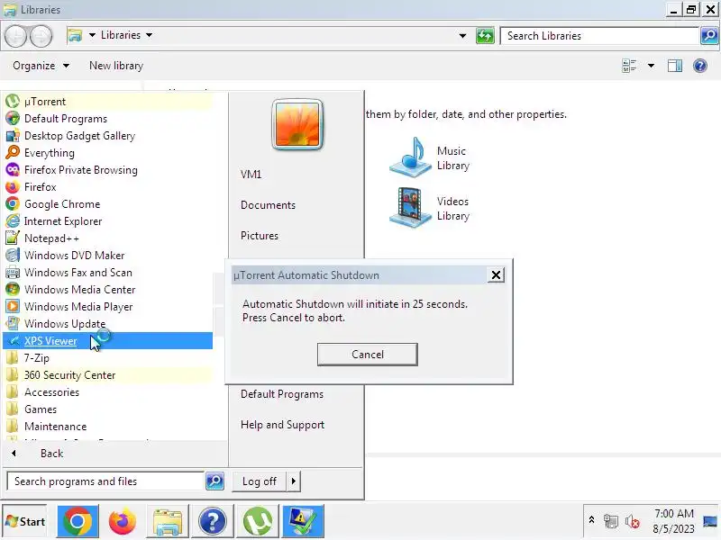Click the show desktop tray icon
Viewport: 721px width, 540px height.
coord(711,521)
